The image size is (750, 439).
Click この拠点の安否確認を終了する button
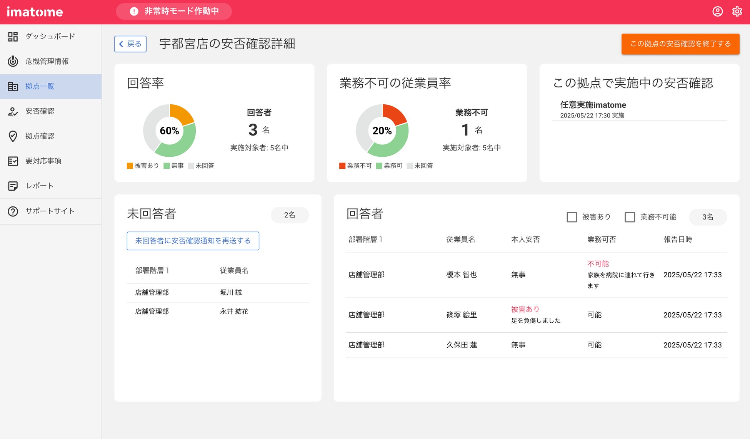(x=680, y=44)
